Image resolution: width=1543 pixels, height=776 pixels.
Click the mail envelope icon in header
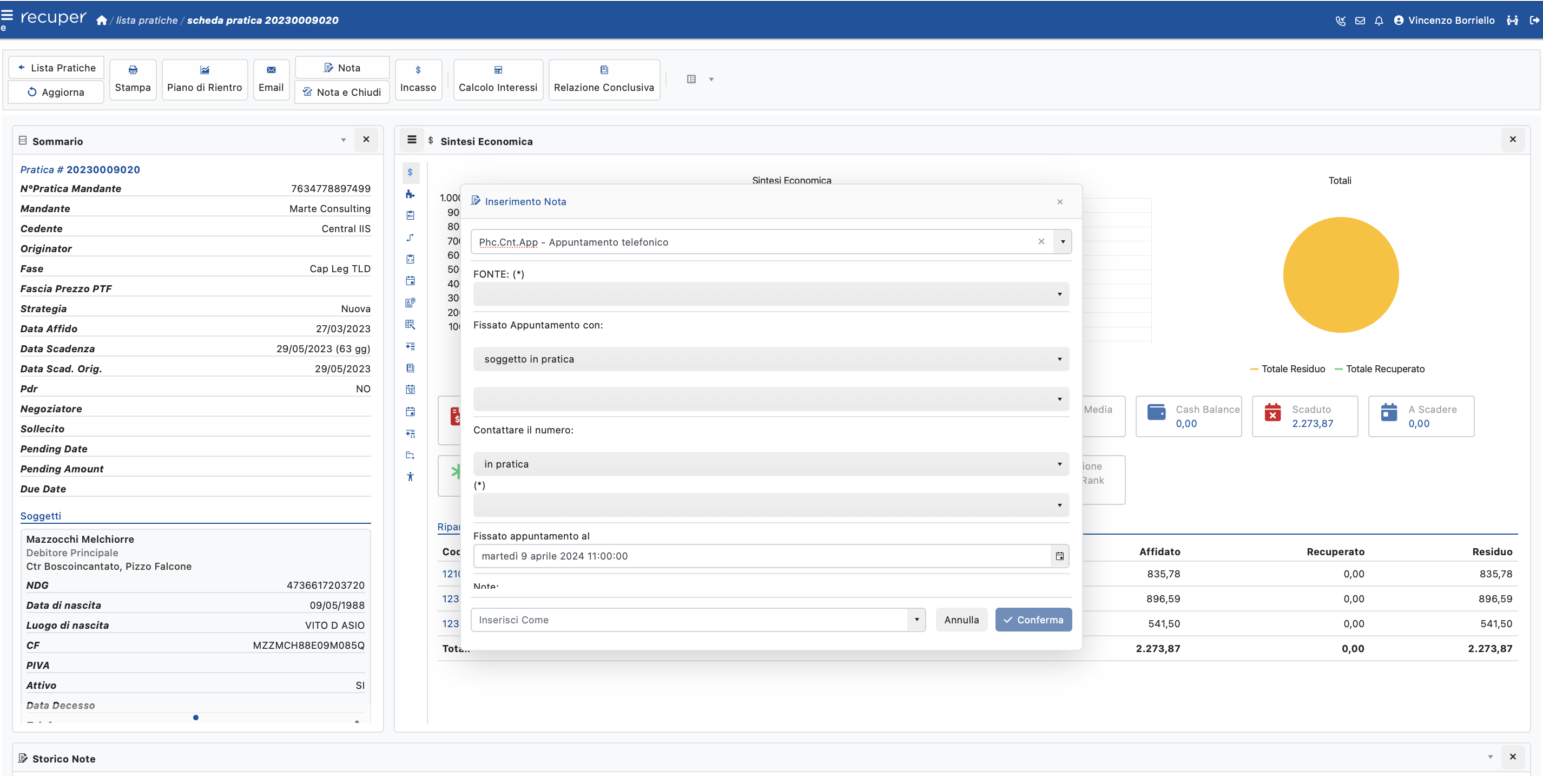pyautogui.click(x=1360, y=21)
